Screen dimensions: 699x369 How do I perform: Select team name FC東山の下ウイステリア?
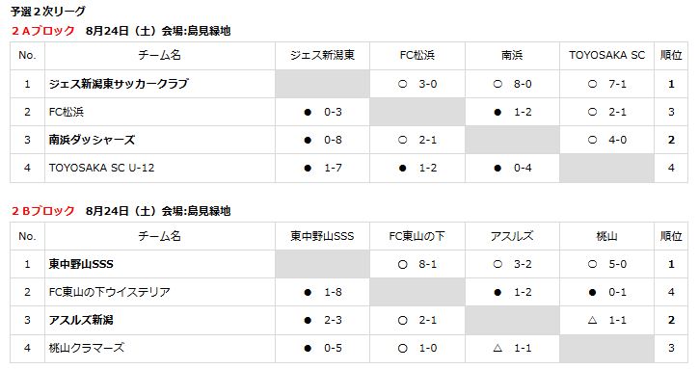click(110, 292)
